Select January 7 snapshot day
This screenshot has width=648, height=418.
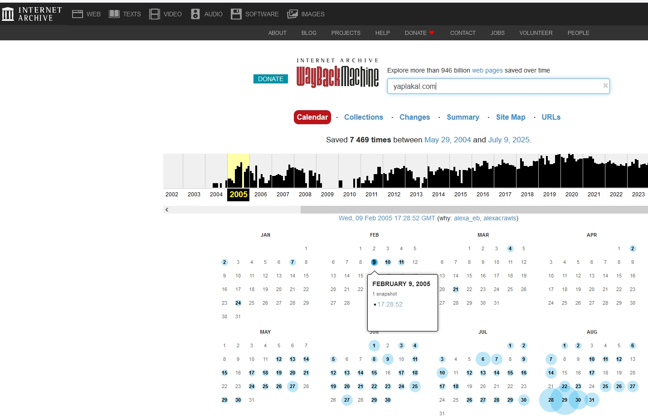pyautogui.click(x=292, y=262)
